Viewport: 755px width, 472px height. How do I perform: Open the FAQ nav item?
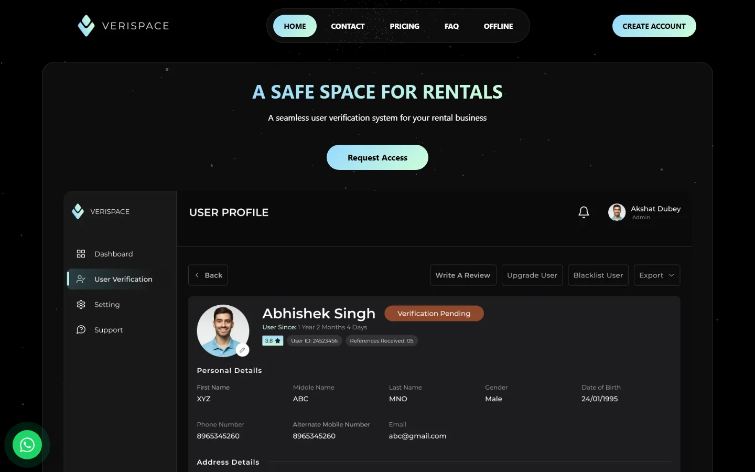coord(451,26)
